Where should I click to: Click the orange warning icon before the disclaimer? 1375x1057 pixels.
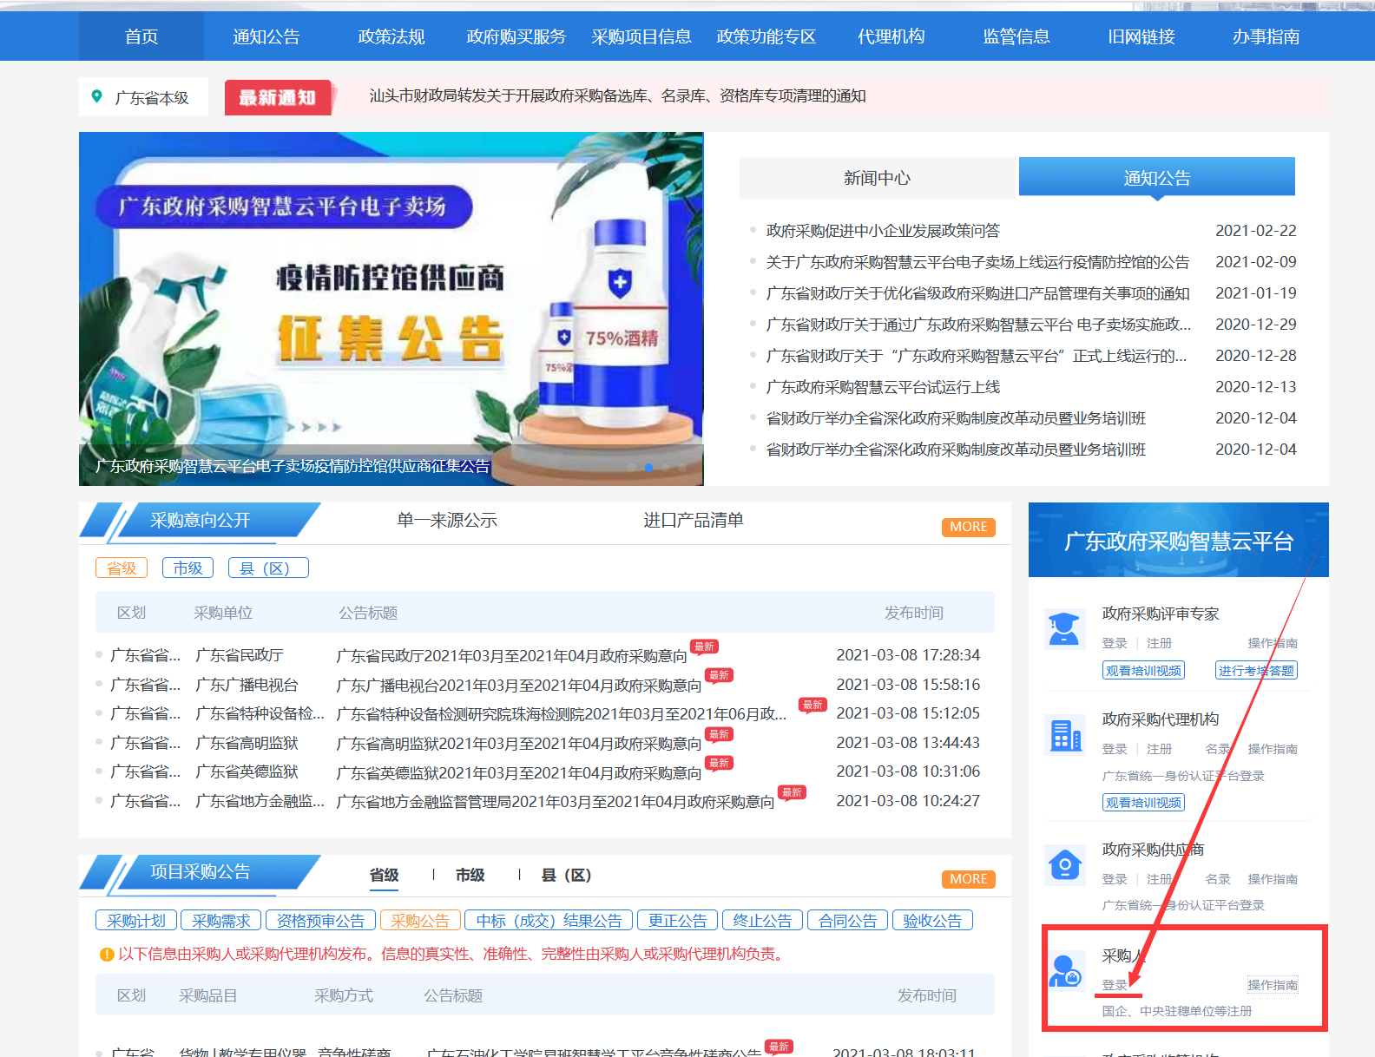pos(107,955)
